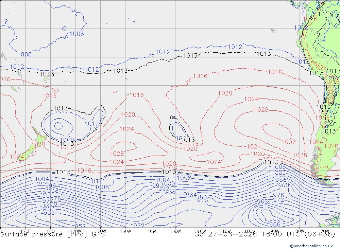Select the 170W longitude label
Viewport: 340px width, 249px height.
tap(75, 231)
